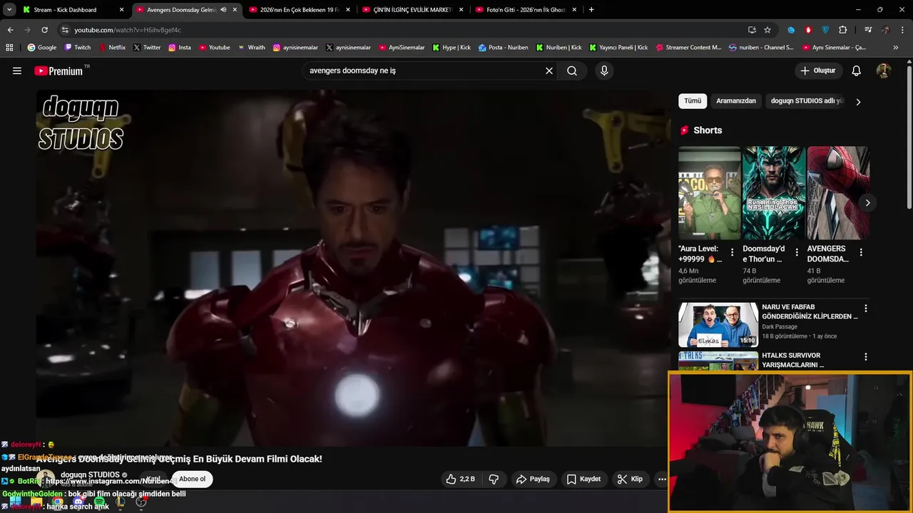This screenshot has width=913, height=513.
Task: Expand hidden bookmarks overflow chevron
Action: [x=896, y=48]
